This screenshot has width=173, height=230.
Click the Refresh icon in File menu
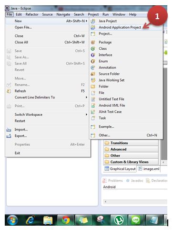(x=9, y=91)
